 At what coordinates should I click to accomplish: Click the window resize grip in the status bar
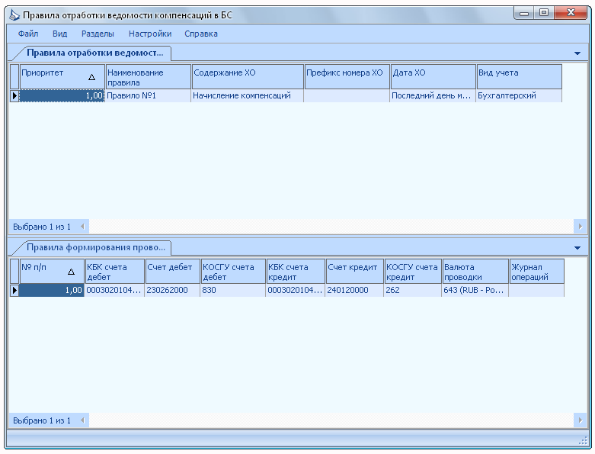pyautogui.click(x=583, y=441)
